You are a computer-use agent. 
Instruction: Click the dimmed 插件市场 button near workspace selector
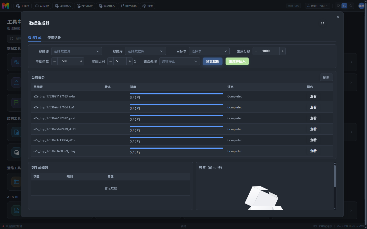click(x=293, y=6)
